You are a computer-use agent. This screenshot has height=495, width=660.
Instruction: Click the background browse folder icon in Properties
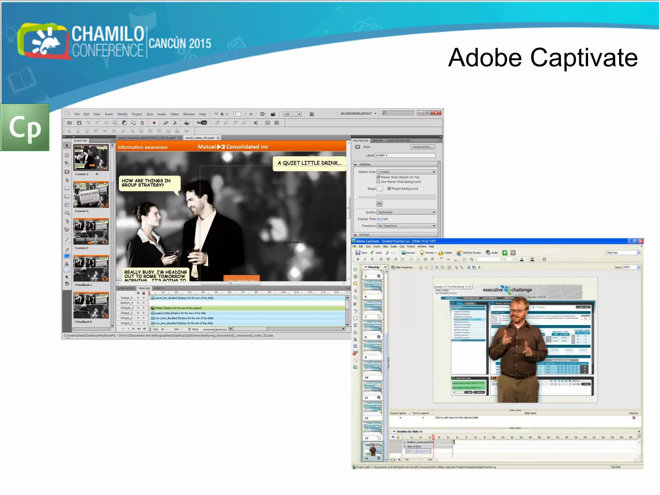(380, 204)
